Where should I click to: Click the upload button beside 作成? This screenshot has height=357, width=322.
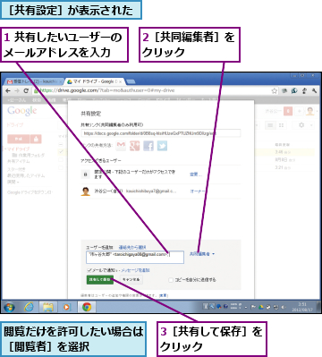click(x=36, y=139)
